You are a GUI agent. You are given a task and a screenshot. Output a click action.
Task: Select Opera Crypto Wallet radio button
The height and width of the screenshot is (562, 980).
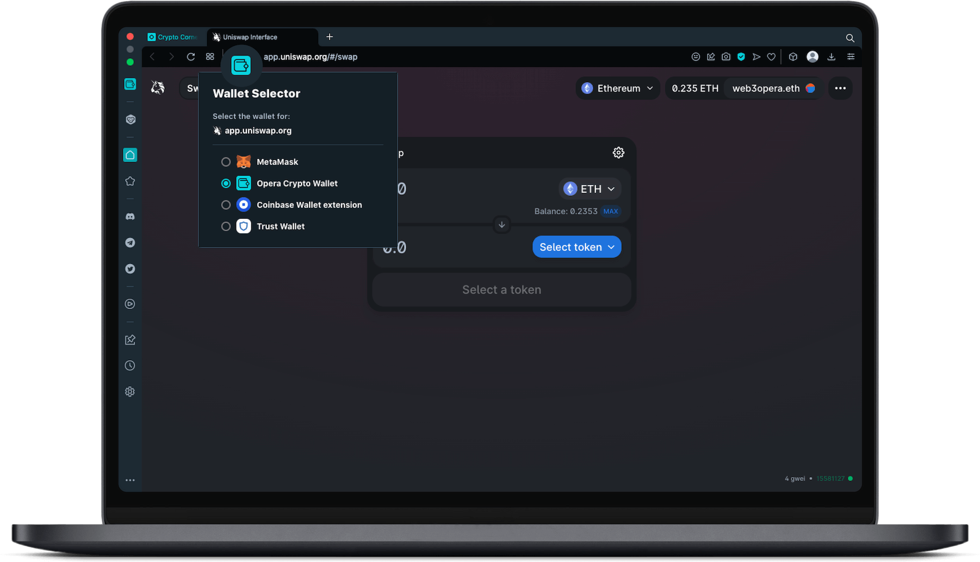tap(226, 183)
